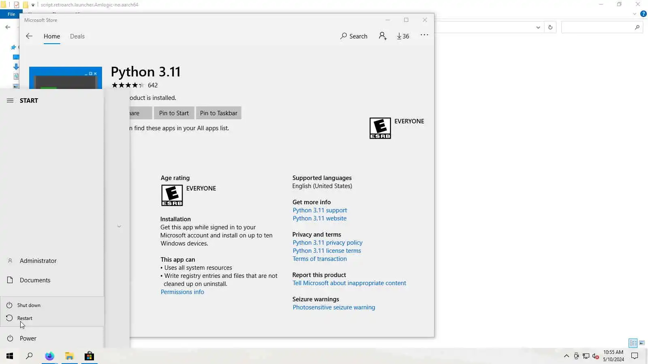The width and height of the screenshot is (648, 364).
Task: Open Documents from the Start menu
Action: 52,280
